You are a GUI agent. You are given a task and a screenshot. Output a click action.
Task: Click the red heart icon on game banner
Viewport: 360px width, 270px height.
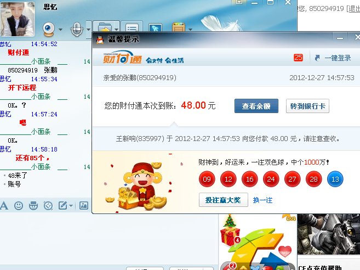[x=285, y=251]
